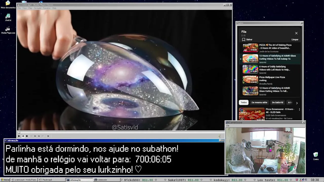Image resolution: width=324 pixels, height=182 pixels.
Task: Select PIZZA Art of Making Pizza video thumbnail
Action: point(250,48)
